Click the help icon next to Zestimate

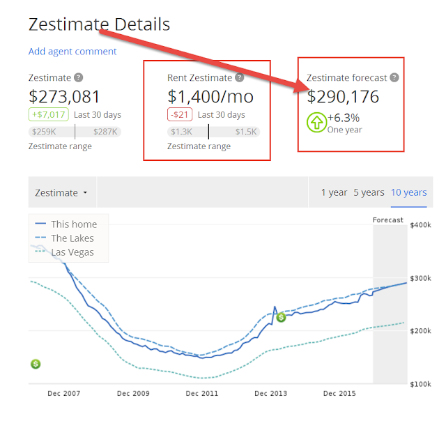(79, 77)
